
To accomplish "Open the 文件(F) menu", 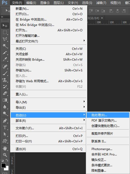I will point(17,3).
